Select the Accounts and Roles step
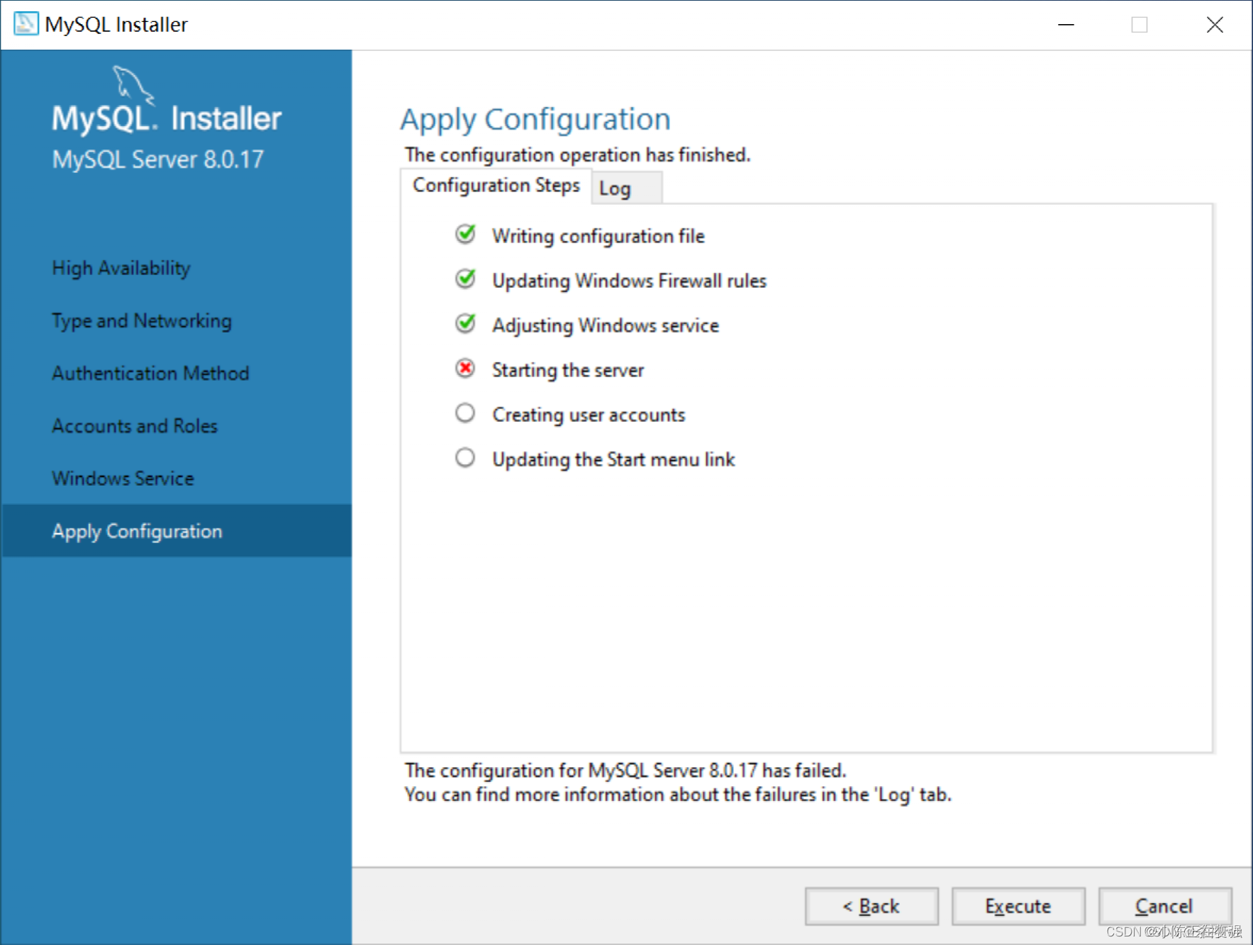The width and height of the screenshot is (1253, 945). pos(134,425)
